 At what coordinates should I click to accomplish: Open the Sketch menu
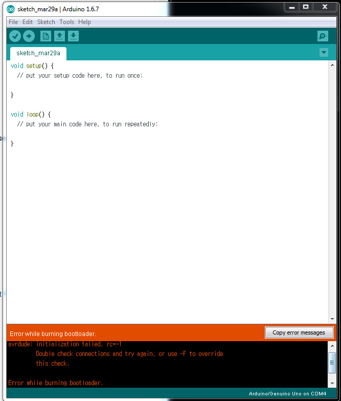coord(46,22)
